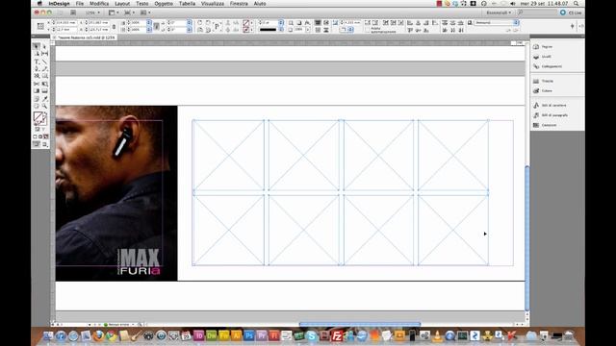Open the Modifica menu

99,4
